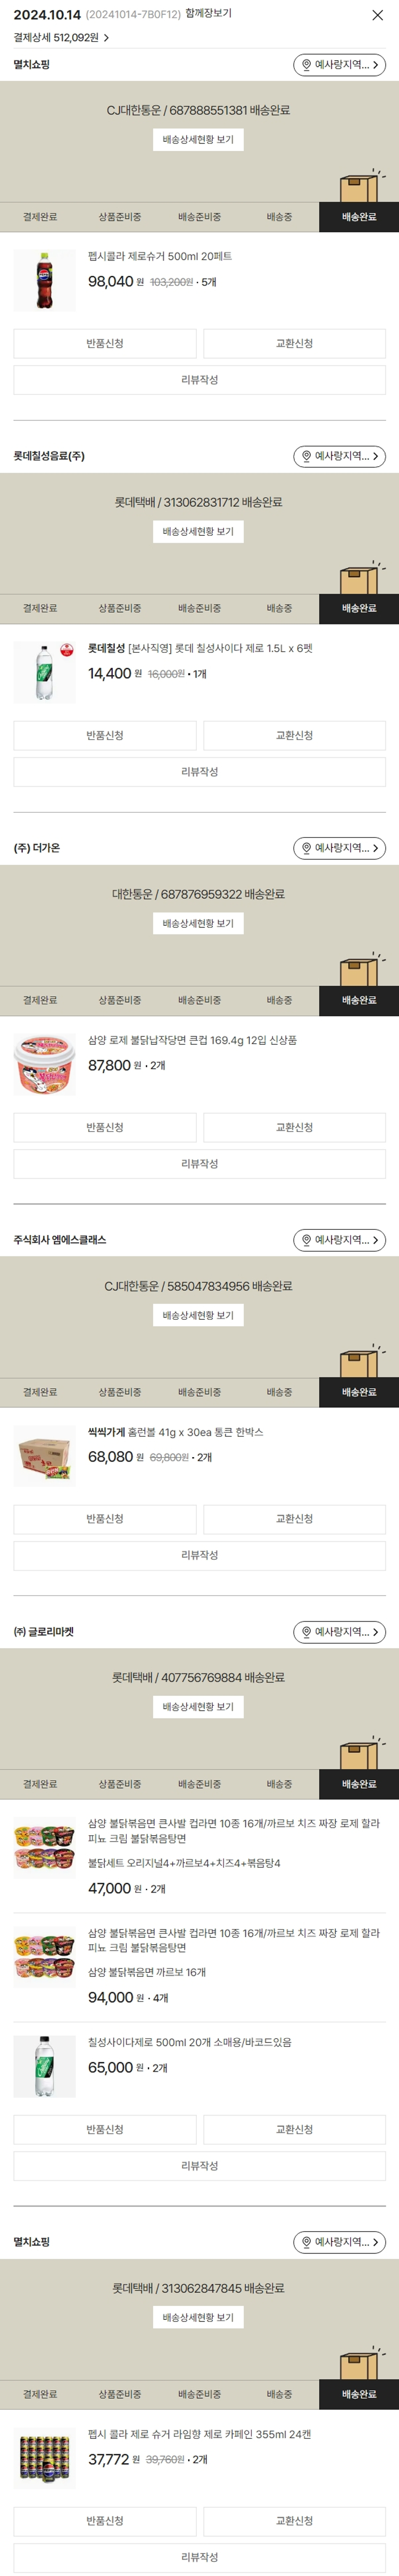This screenshot has width=399, height=2576.
Task: Expand payment details 512,092원
Action: click(61, 38)
